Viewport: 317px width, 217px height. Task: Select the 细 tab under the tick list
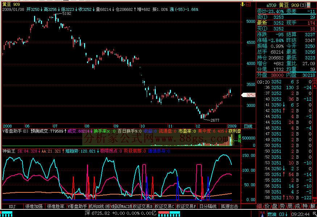tap(260, 206)
